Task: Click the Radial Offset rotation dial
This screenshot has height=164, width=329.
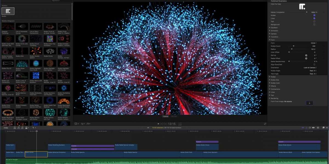Action: 306,58
